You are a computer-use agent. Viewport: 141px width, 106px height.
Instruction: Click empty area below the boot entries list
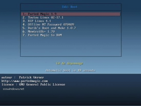tap(71, 46)
